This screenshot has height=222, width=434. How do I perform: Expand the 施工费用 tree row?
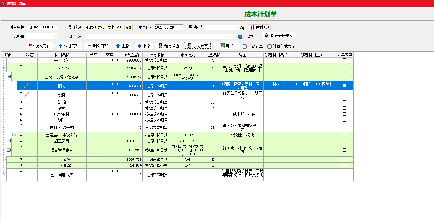(x=9, y=141)
